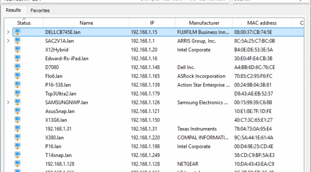Select the DELLCB745E.lan name
Image resolution: width=311 pixels, height=172 pixels.
coord(62,32)
